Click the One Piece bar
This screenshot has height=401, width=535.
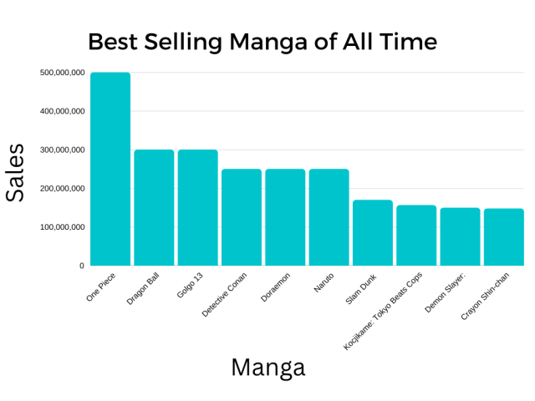110,169
